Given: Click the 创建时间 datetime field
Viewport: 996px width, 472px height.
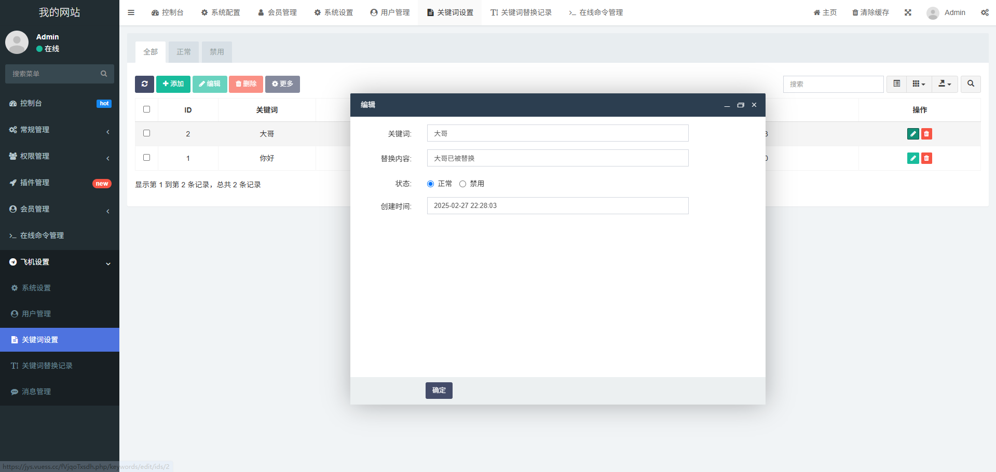Looking at the screenshot, I should pyautogui.click(x=558, y=206).
